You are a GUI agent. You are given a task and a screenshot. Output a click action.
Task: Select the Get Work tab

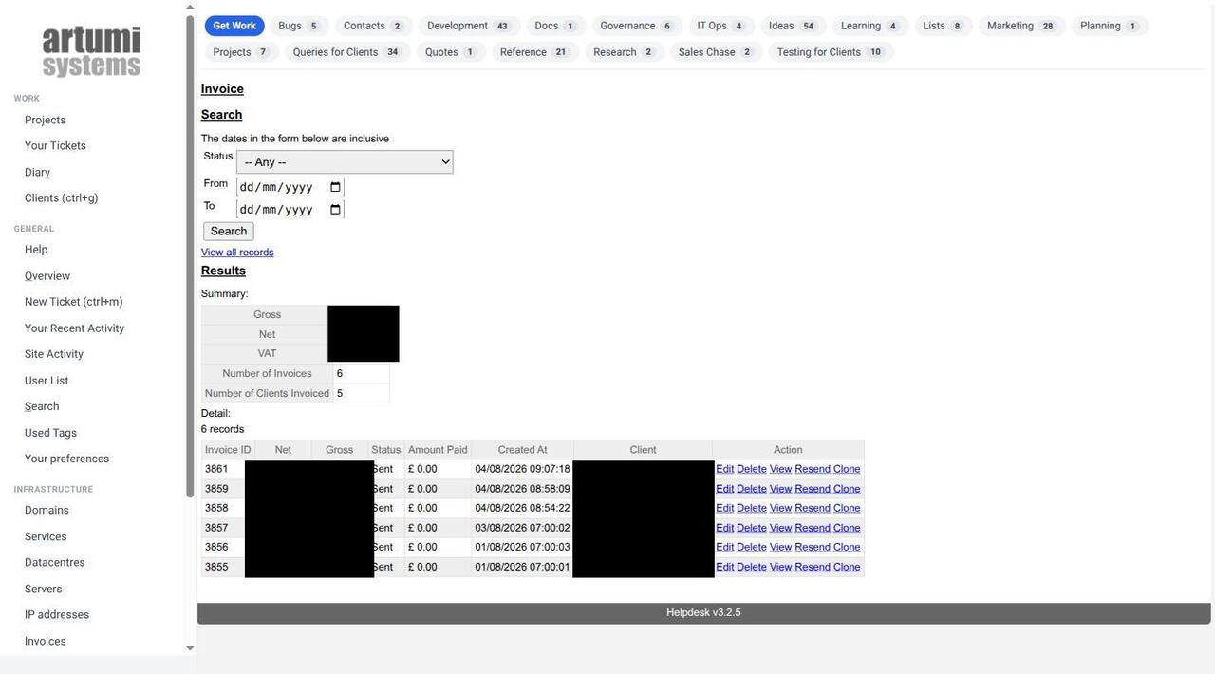[234, 26]
